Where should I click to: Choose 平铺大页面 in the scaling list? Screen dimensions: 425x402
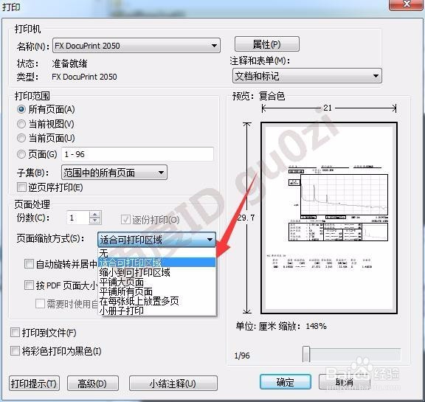[156, 282]
